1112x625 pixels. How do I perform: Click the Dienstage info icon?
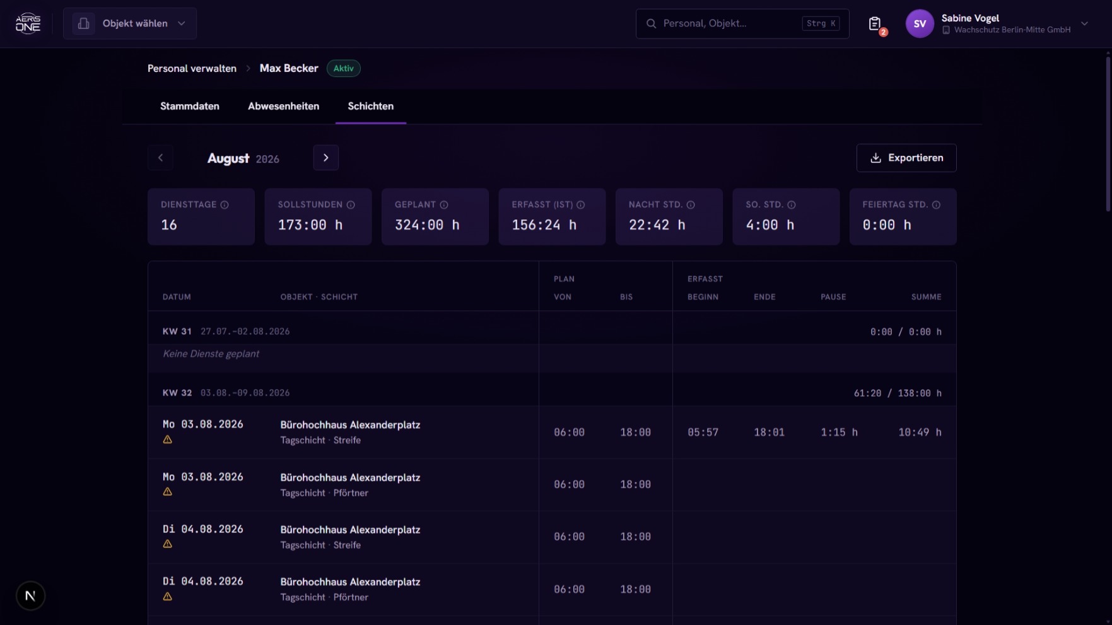coord(225,205)
